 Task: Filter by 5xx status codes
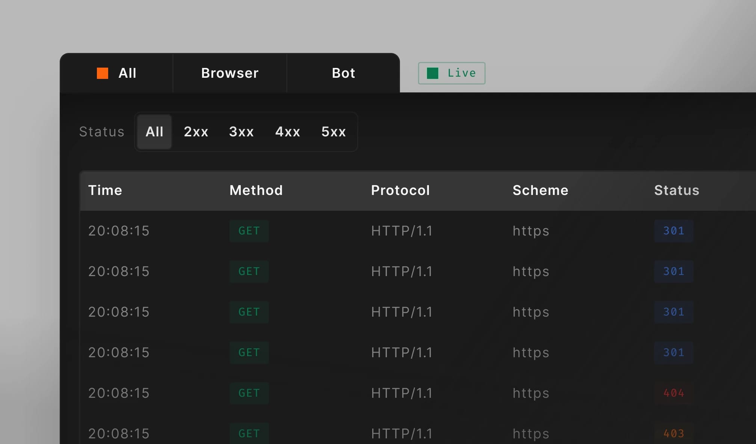coord(333,132)
